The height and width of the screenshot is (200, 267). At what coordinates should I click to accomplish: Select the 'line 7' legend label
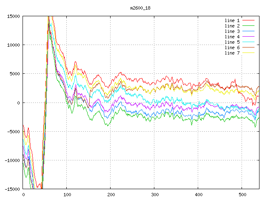click(232, 53)
